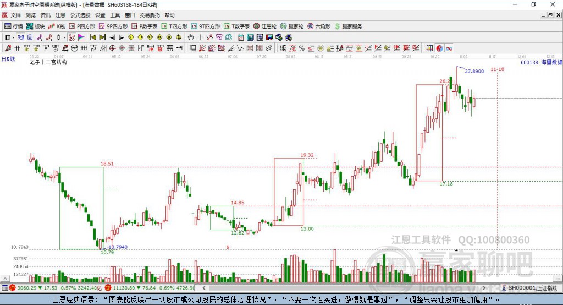Open the calendar icon in toolbar
This screenshot has height=305, width=563.
tap(241, 37)
